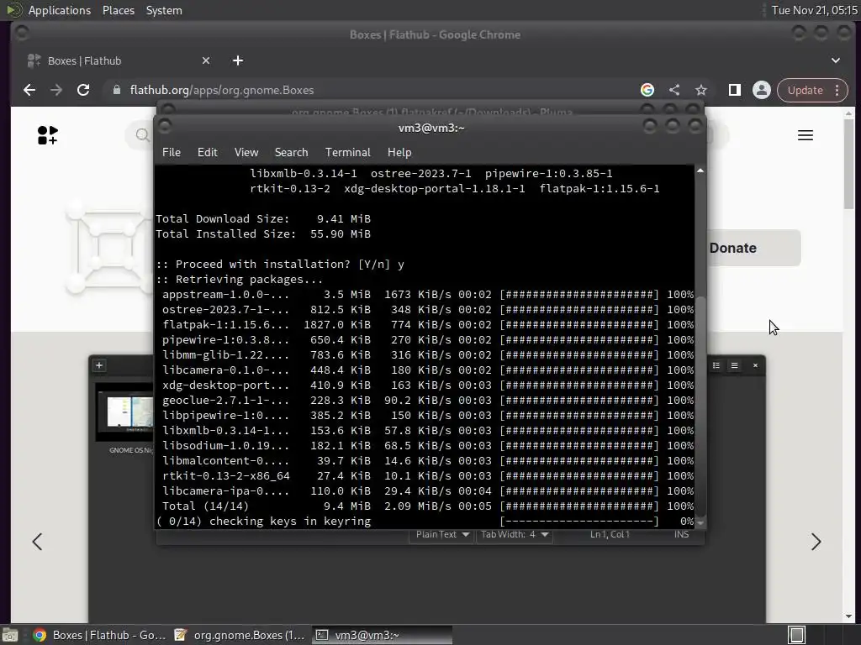Viewport: 861px width, 645px height.
Task: Click the terminal scrollbar up arrow
Action: pyautogui.click(x=700, y=171)
